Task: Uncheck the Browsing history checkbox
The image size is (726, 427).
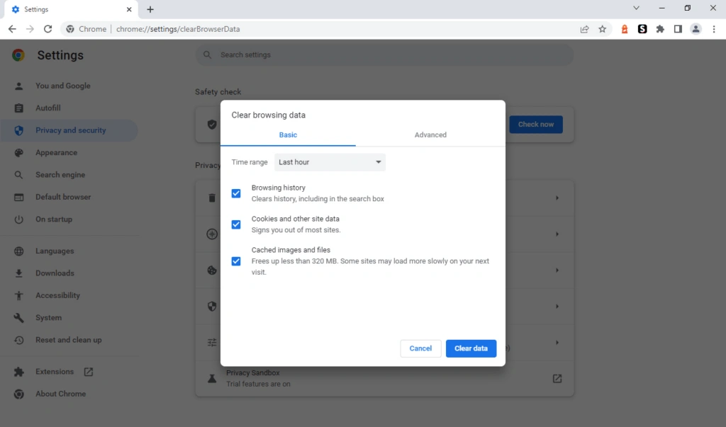Action: click(x=236, y=193)
